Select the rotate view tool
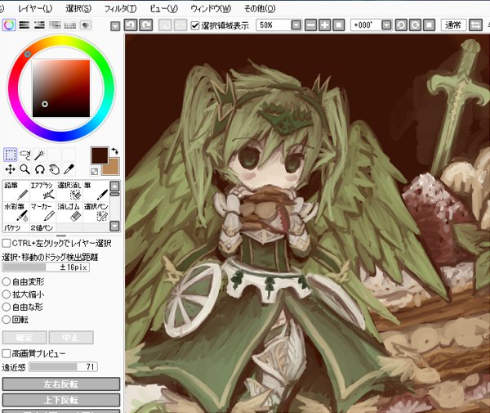 (39, 169)
